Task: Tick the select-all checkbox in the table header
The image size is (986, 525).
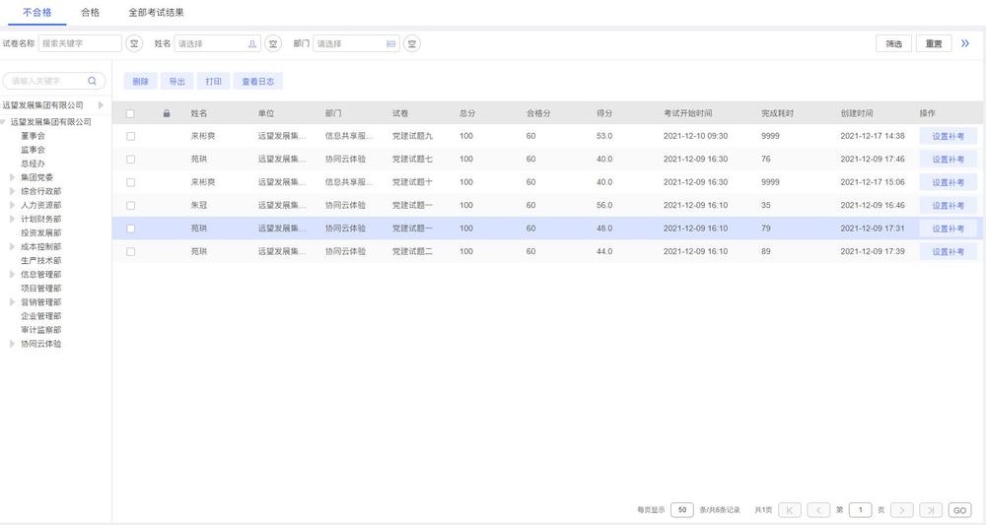Action: coord(130,113)
